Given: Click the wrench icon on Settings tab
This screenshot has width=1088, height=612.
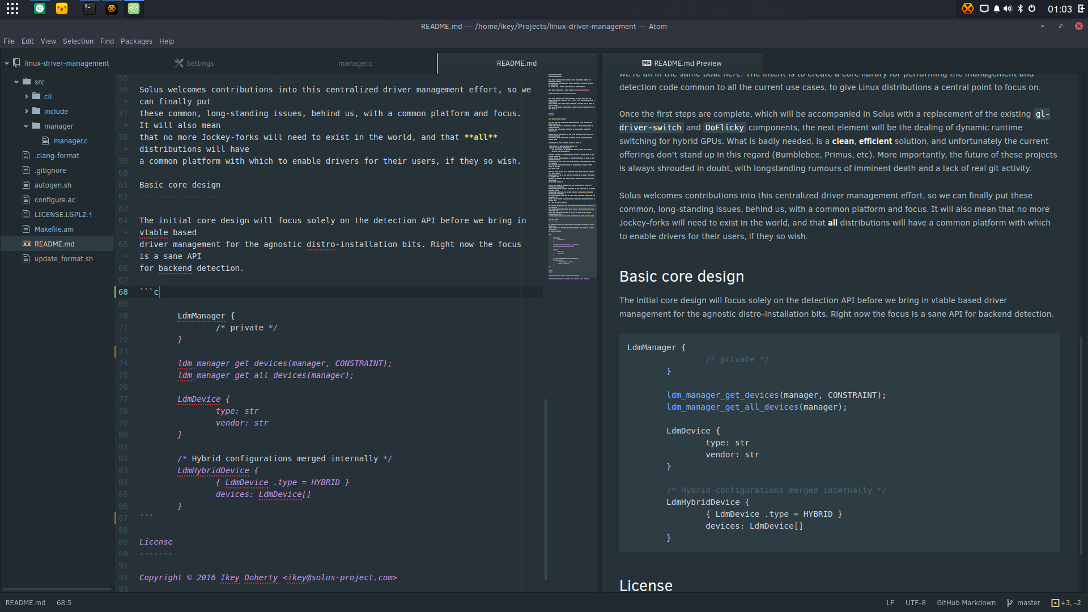Looking at the screenshot, I should click(x=179, y=63).
